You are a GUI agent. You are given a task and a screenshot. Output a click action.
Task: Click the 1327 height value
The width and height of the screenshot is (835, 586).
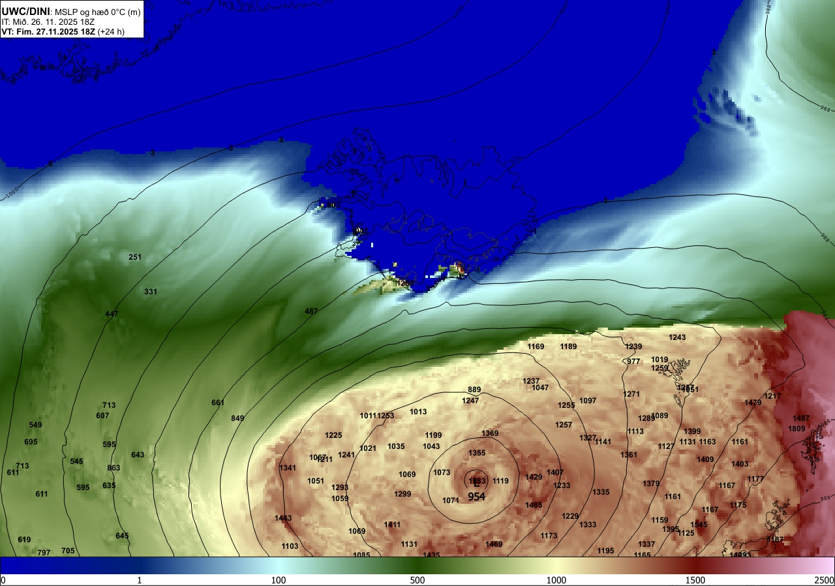tap(588, 438)
